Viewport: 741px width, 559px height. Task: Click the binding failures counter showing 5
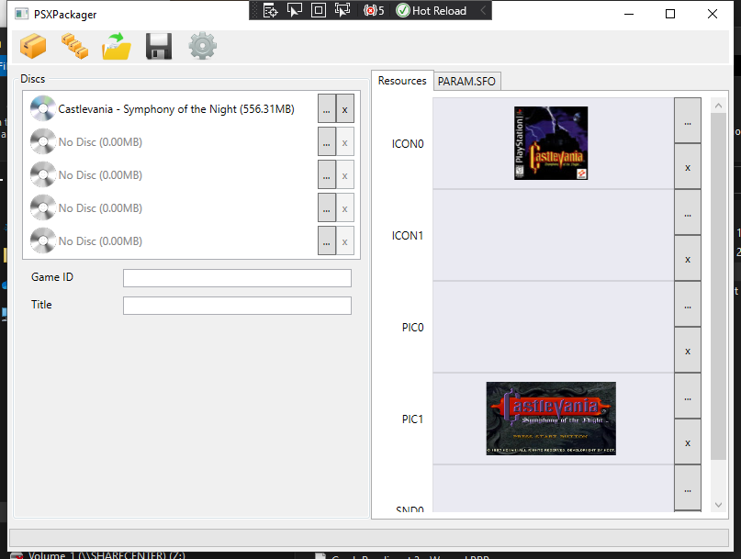tap(374, 10)
